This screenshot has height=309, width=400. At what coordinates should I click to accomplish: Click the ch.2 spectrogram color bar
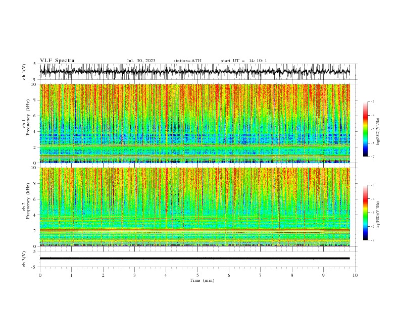click(x=365, y=213)
